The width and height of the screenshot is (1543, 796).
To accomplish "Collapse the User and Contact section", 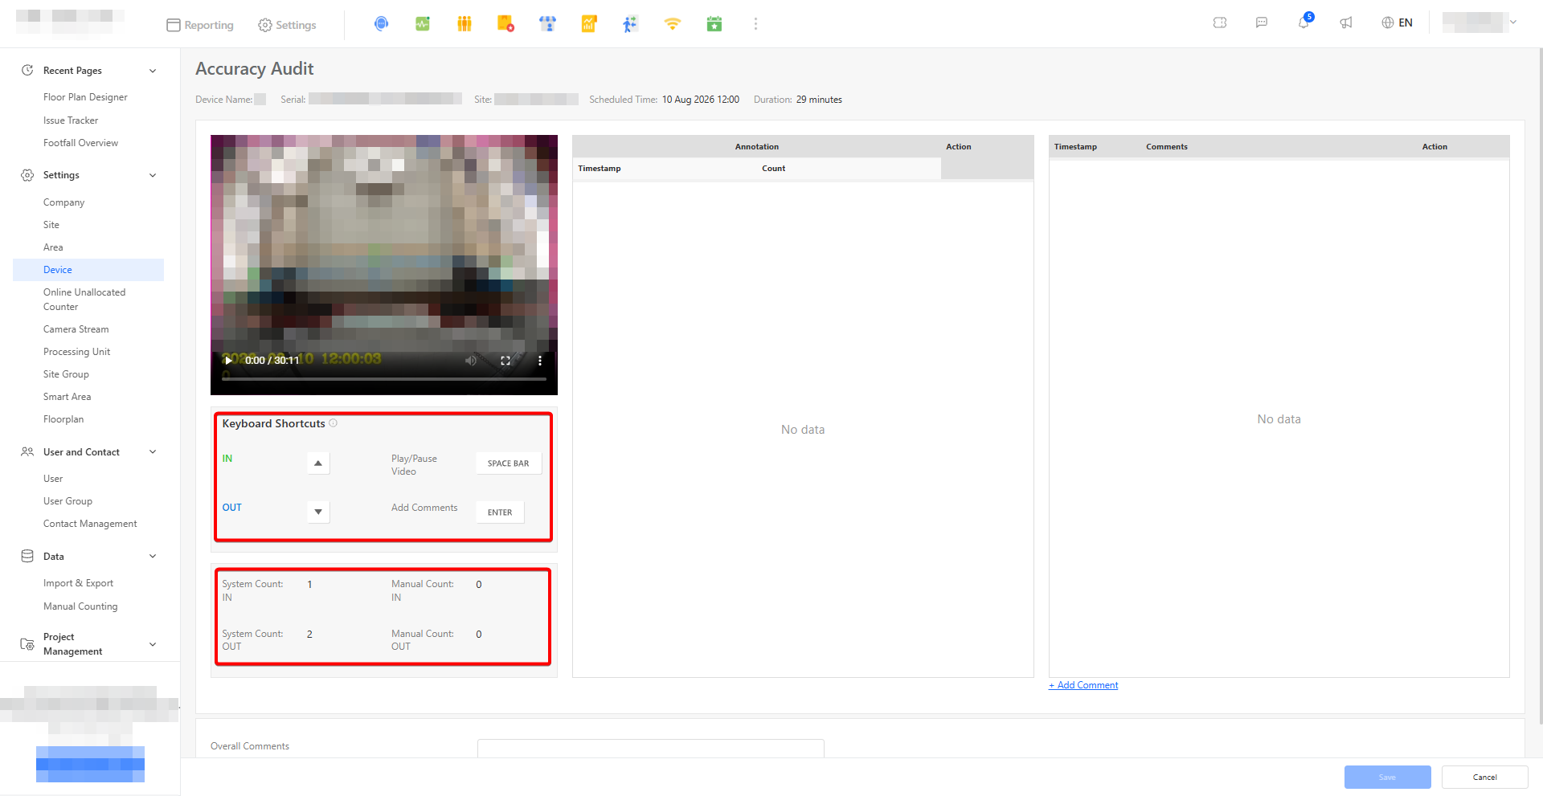I will point(153,452).
